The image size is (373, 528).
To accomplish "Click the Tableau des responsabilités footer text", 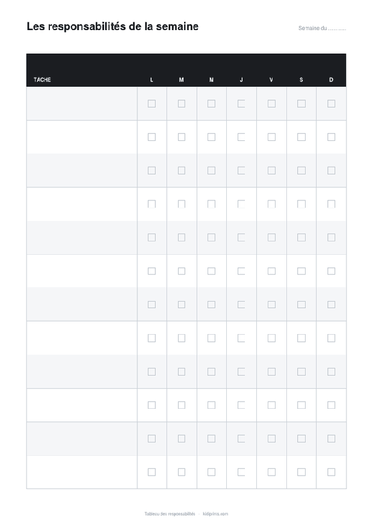I will click(170, 514).
